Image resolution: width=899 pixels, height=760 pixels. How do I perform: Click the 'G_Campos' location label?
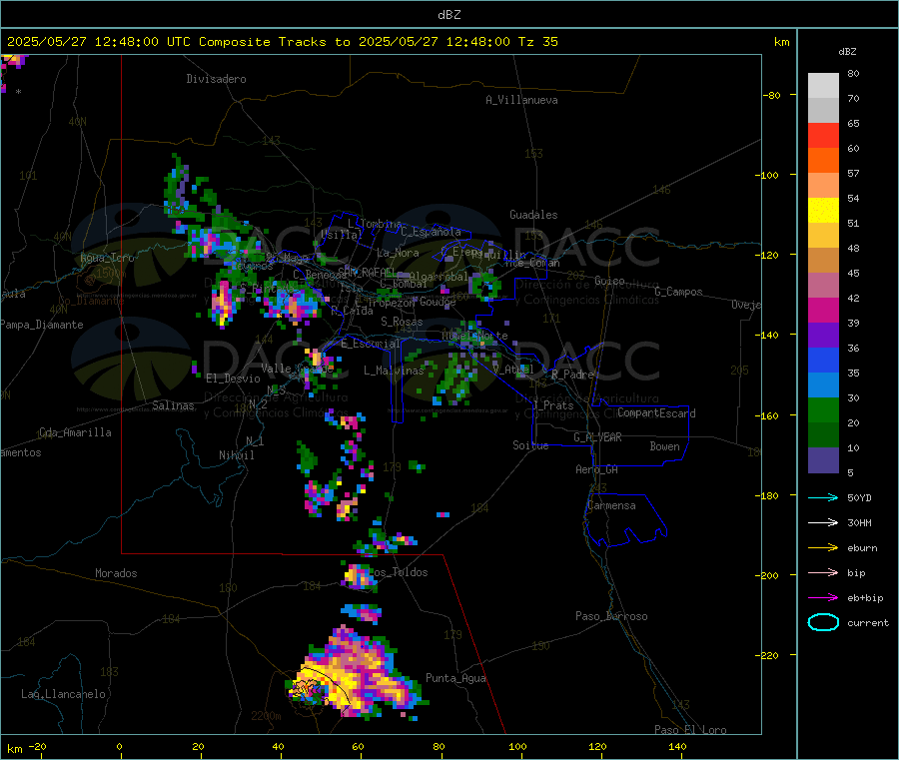tap(678, 292)
